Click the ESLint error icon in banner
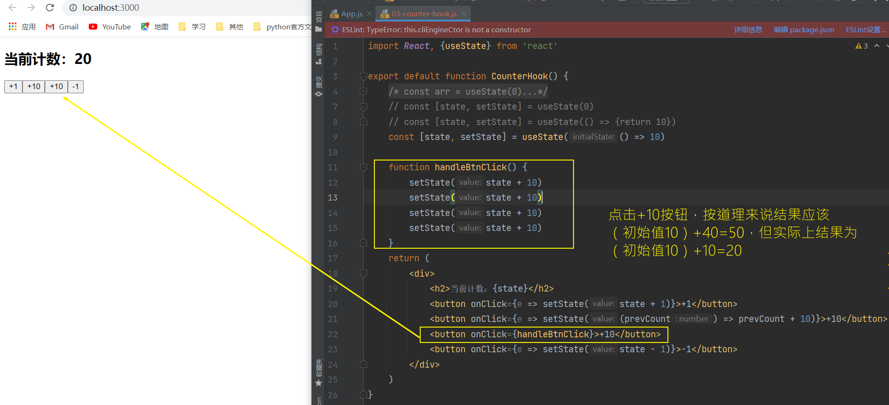Image resolution: width=889 pixels, height=405 pixels. click(x=335, y=29)
